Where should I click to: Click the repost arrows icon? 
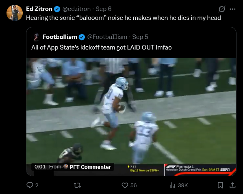[x=77, y=185]
